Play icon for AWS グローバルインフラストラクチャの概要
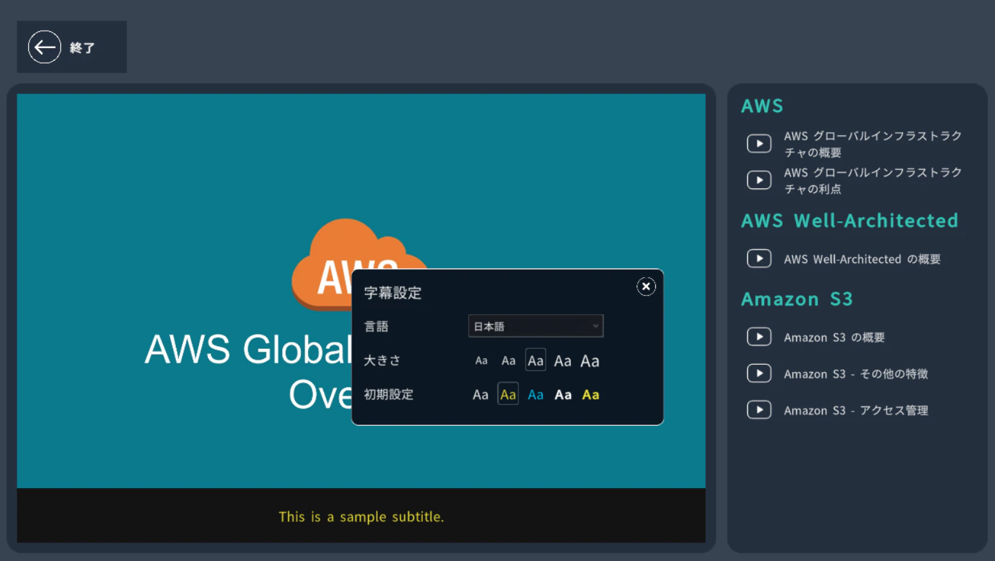The image size is (995, 561). (759, 143)
